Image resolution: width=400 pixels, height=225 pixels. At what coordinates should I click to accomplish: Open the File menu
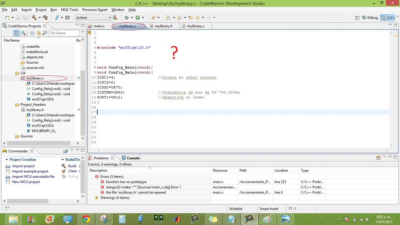click(4, 10)
